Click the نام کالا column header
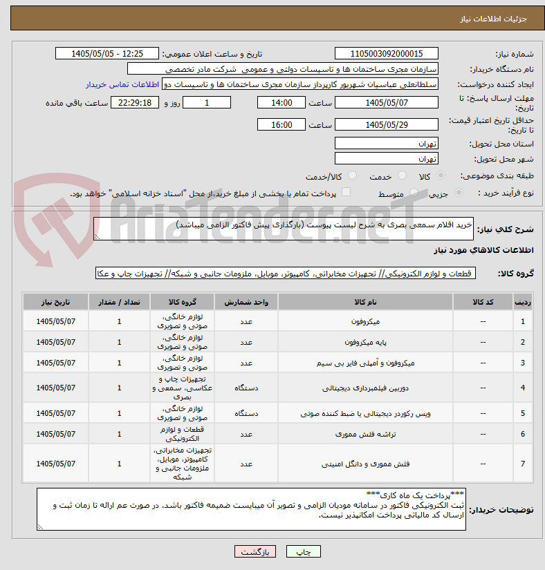545x570 pixels. pyautogui.click(x=365, y=302)
